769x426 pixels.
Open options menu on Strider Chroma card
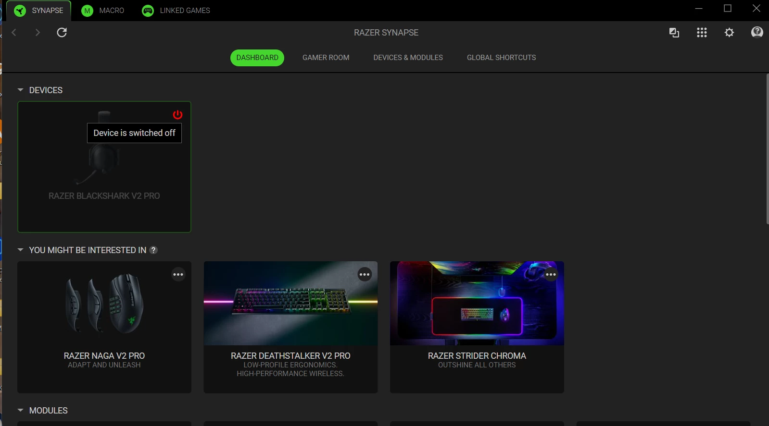pyautogui.click(x=551, y=275)
